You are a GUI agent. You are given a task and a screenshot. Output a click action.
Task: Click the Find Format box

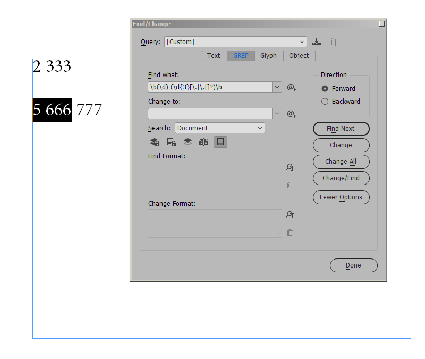tap(215, 176)
